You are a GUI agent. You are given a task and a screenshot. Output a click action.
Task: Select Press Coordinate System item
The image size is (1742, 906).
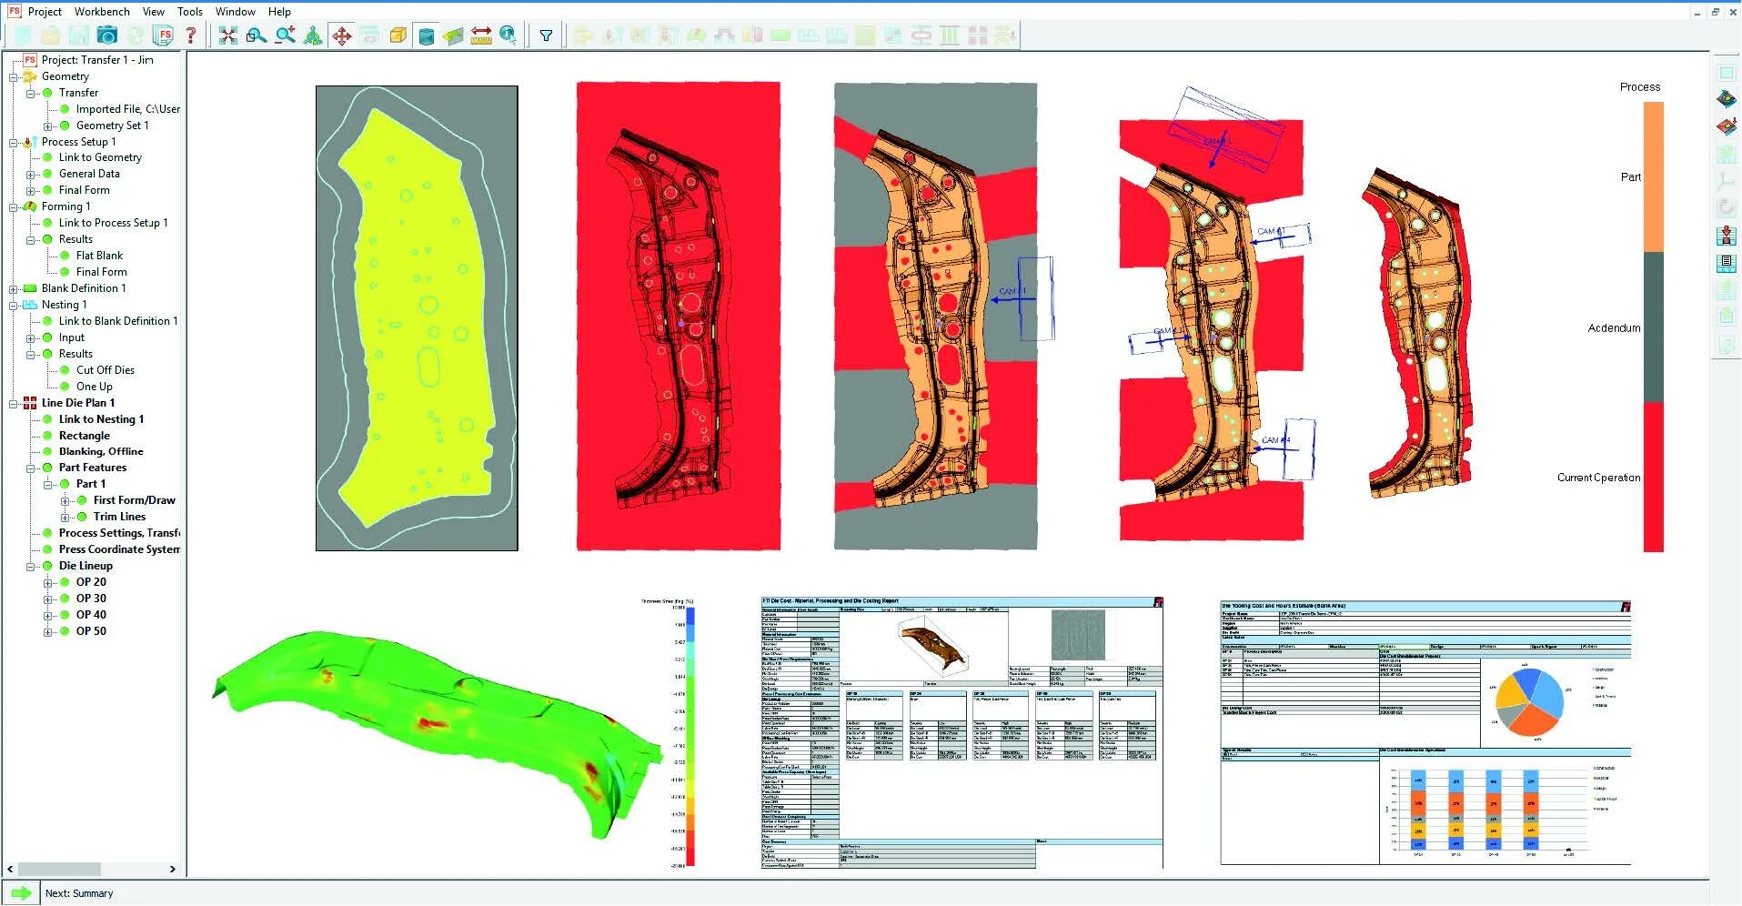(119, 549)
